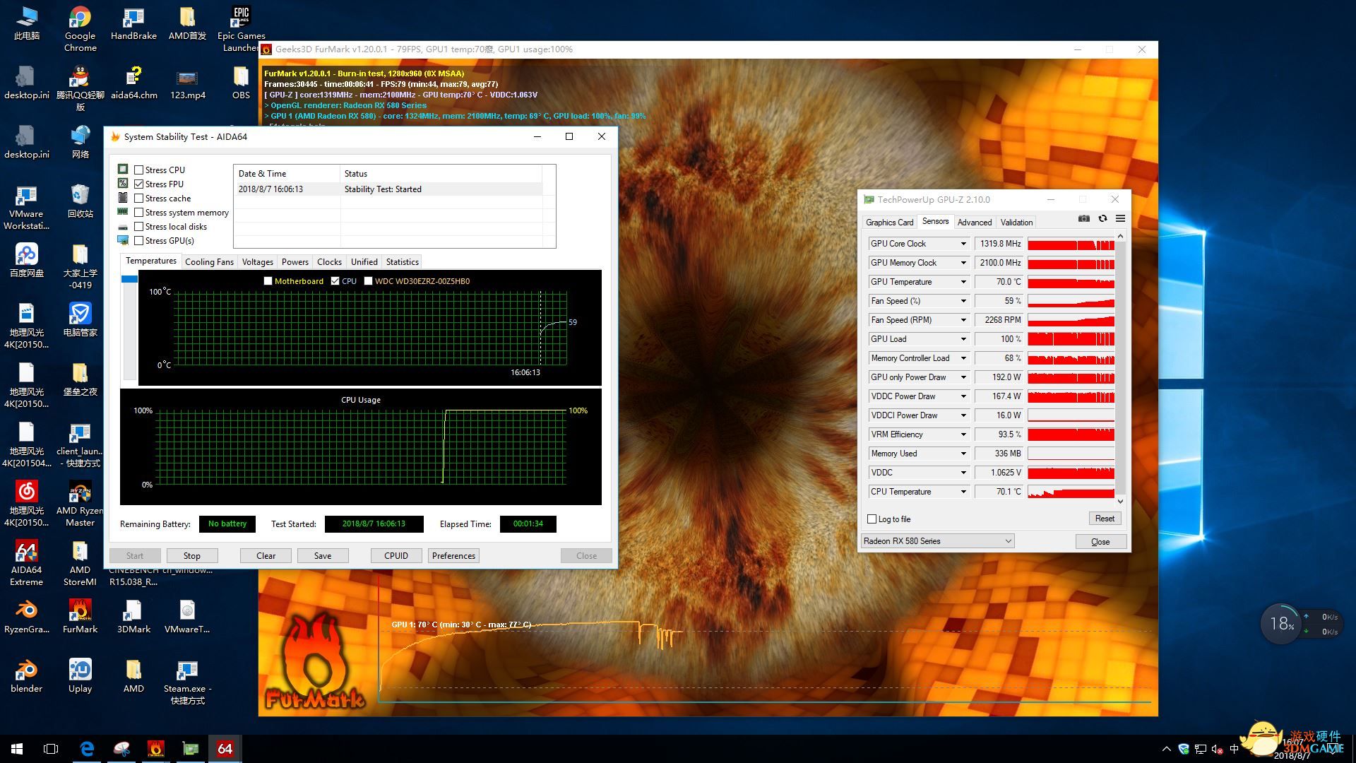Click the GPU-Z sensor list scrollbar
This screenshot has height=763, width=1356.
pyautogui.click(x=1120, y=367)
